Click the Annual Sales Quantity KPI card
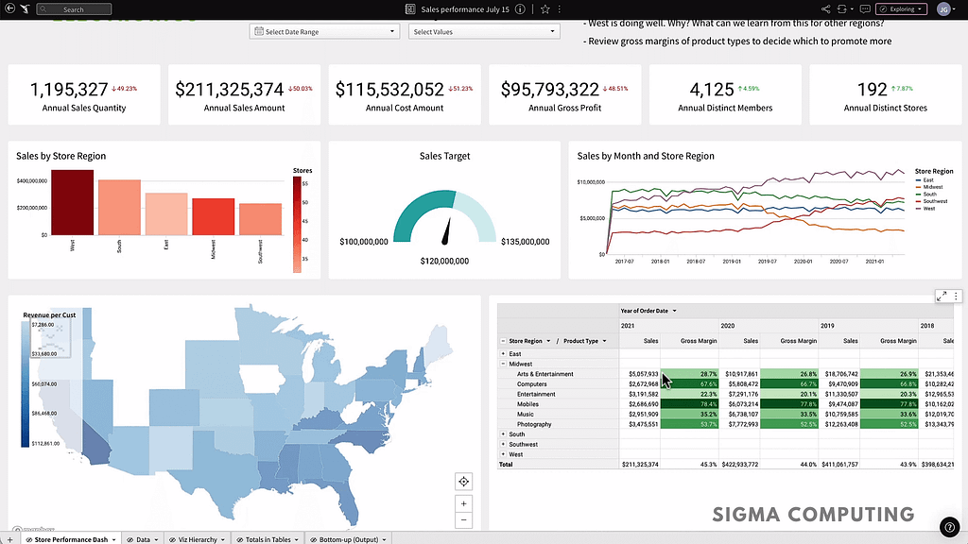Screen dimensions: 968x544 pos(84,95)
